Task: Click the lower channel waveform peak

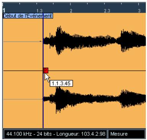Action: coord(58,100)
